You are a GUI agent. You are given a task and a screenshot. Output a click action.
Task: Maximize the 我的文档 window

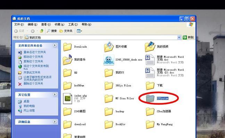[187, 19]
